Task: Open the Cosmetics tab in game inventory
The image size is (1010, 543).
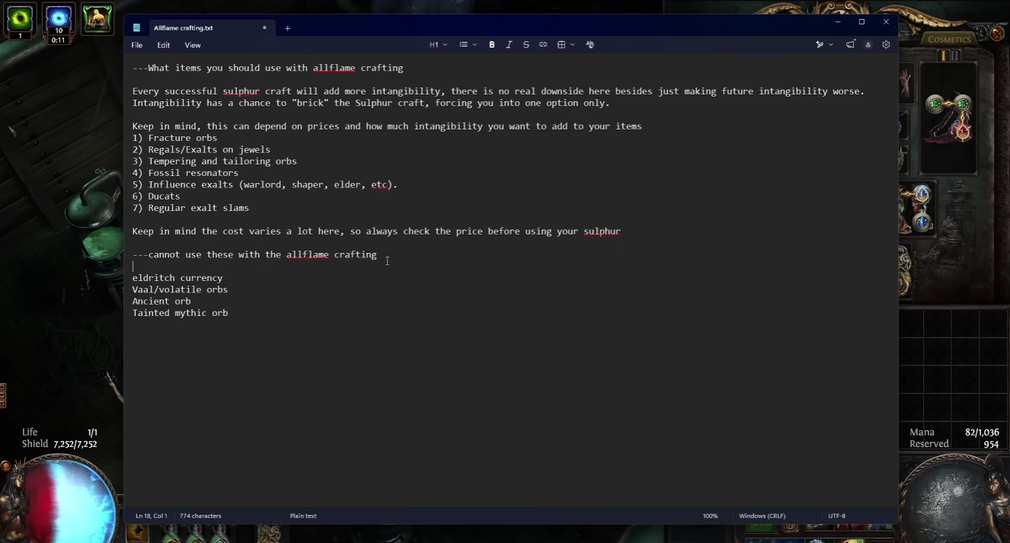Action: pos(949,40)
